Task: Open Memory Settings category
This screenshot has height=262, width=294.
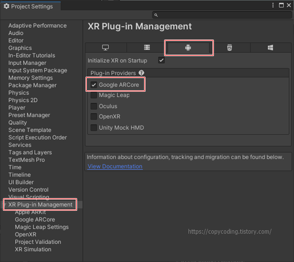Action: point(31,78)
